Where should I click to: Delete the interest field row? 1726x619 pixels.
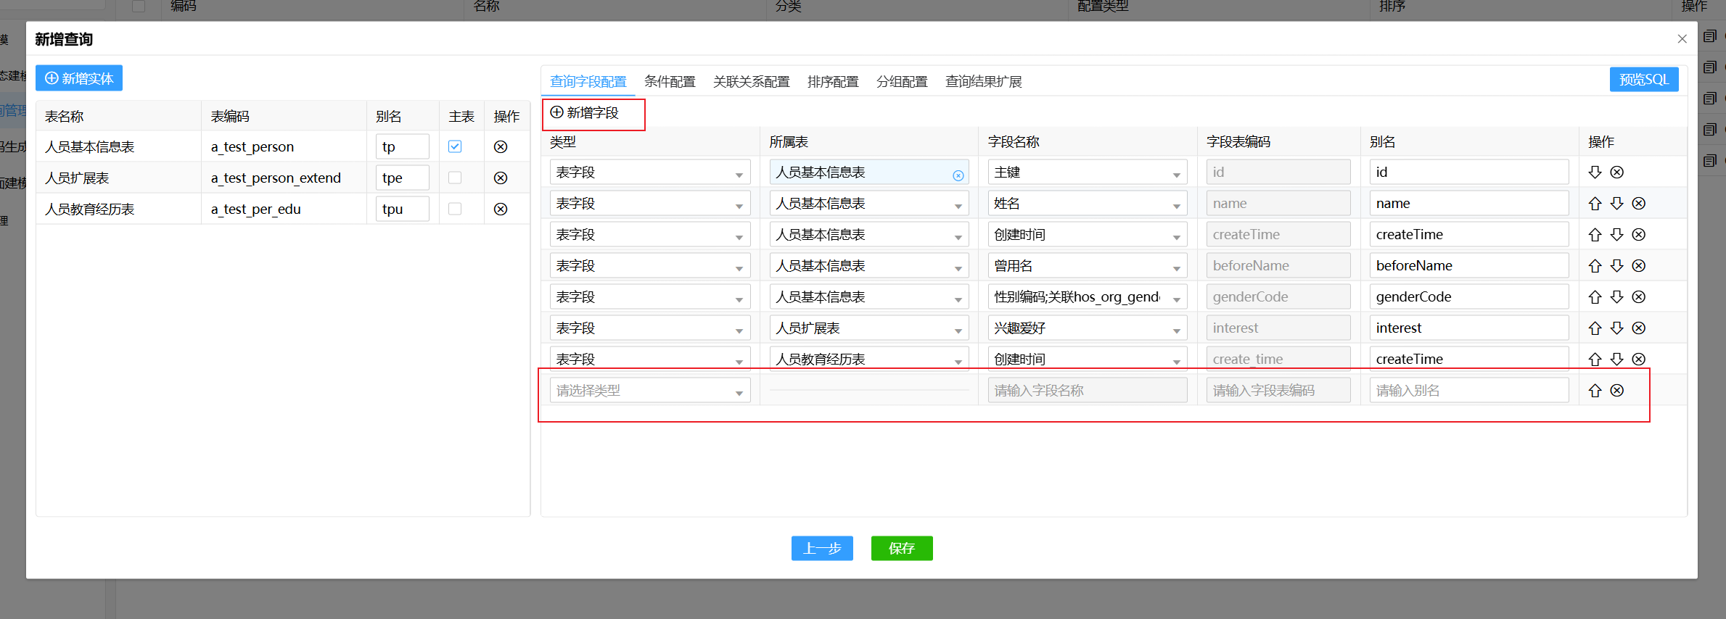pyautogui.click(x=1638, y=328)
